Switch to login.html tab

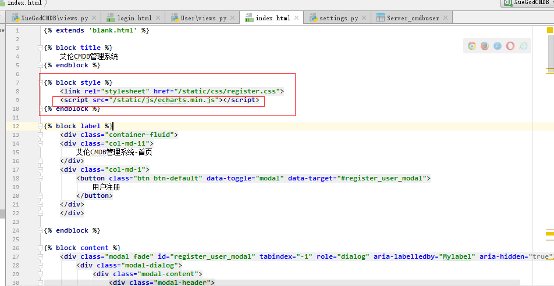click(134, 18)
